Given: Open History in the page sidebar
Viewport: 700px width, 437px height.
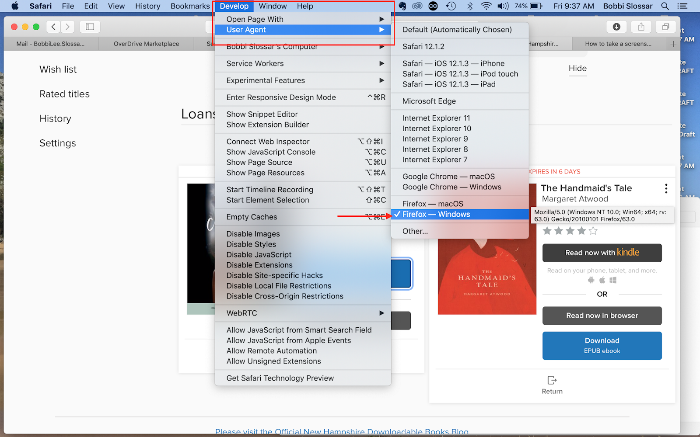Looking at the screenshot, I should tap(55, 119).
